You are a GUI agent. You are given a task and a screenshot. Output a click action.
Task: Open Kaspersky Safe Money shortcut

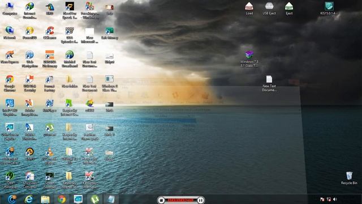[109, 32]
